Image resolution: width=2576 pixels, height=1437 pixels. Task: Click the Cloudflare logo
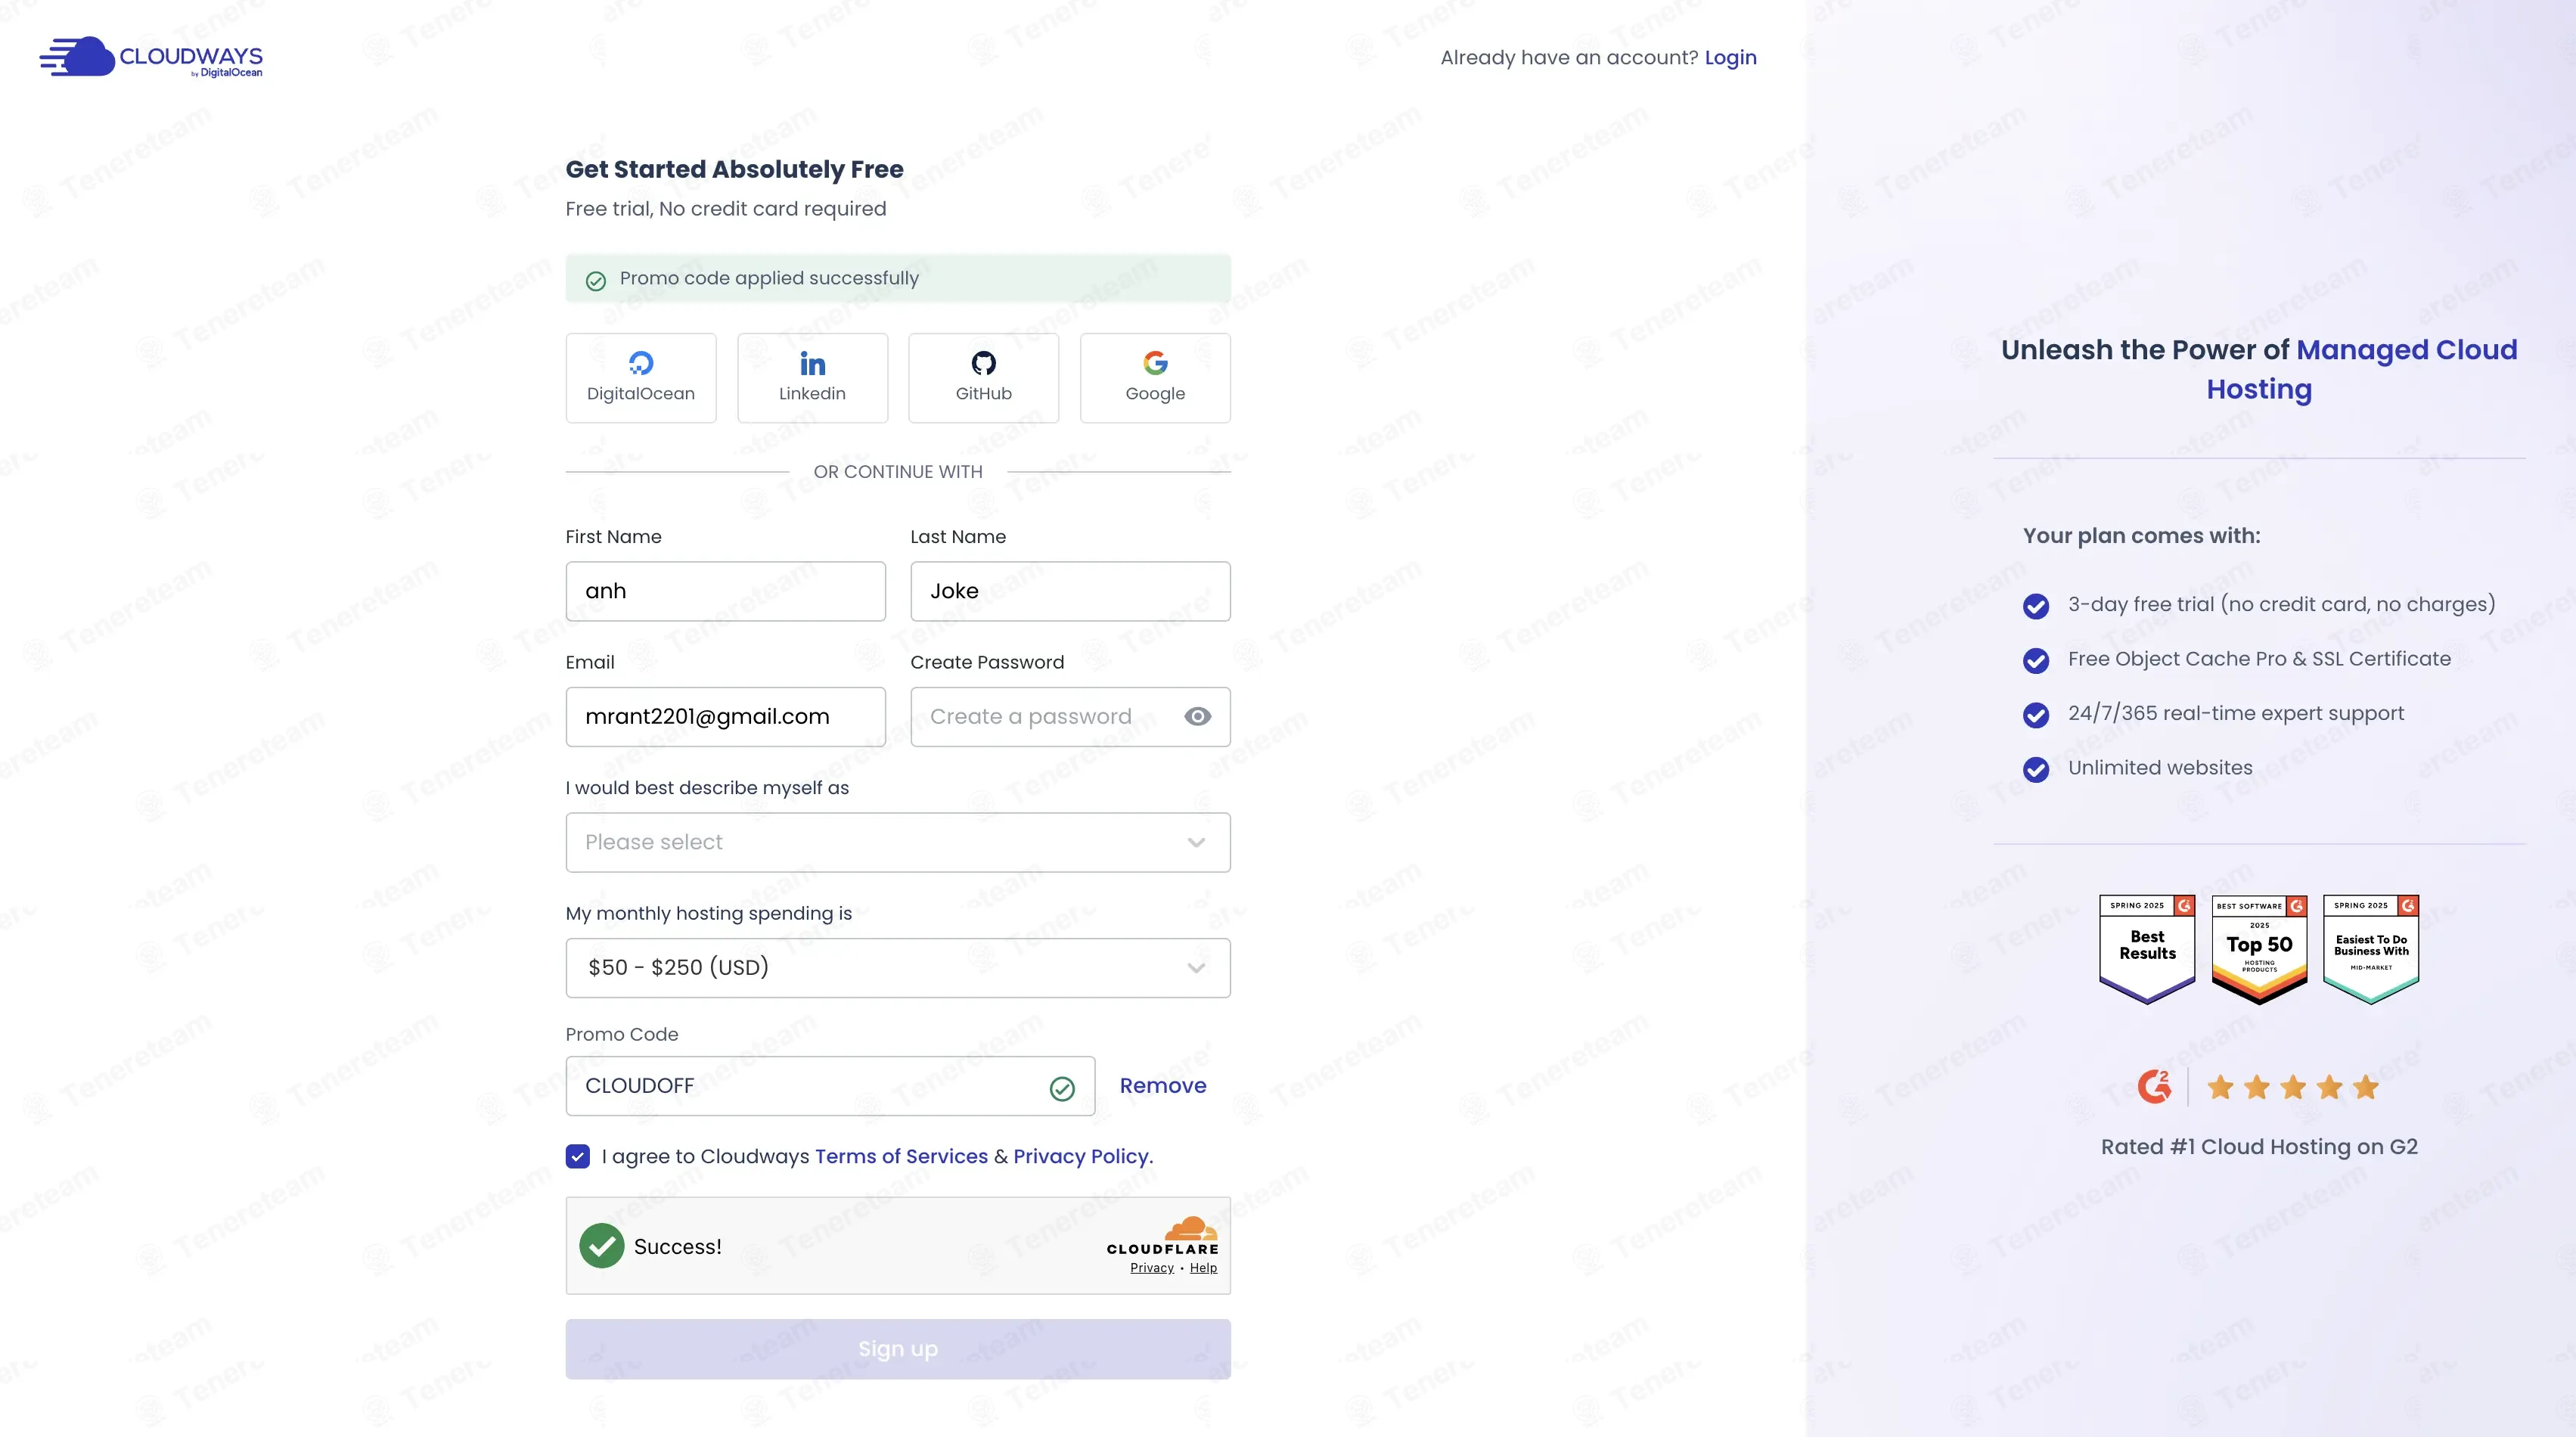1163,1236
